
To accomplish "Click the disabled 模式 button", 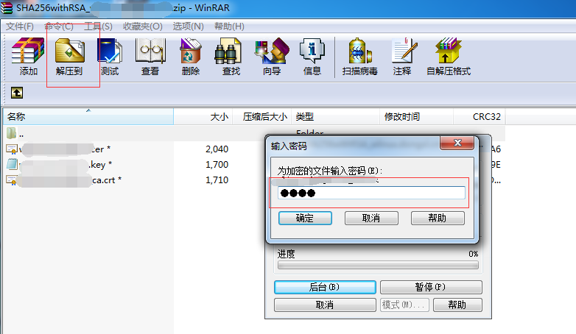I will (404, 305).
